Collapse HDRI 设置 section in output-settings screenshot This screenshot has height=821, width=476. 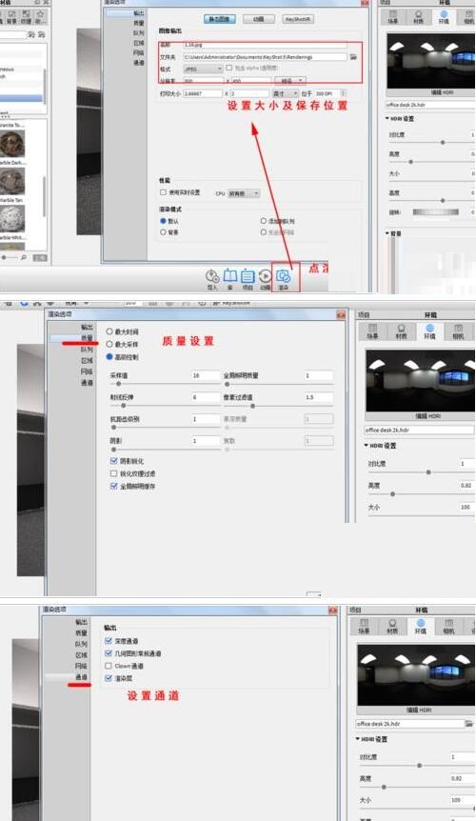387,119
